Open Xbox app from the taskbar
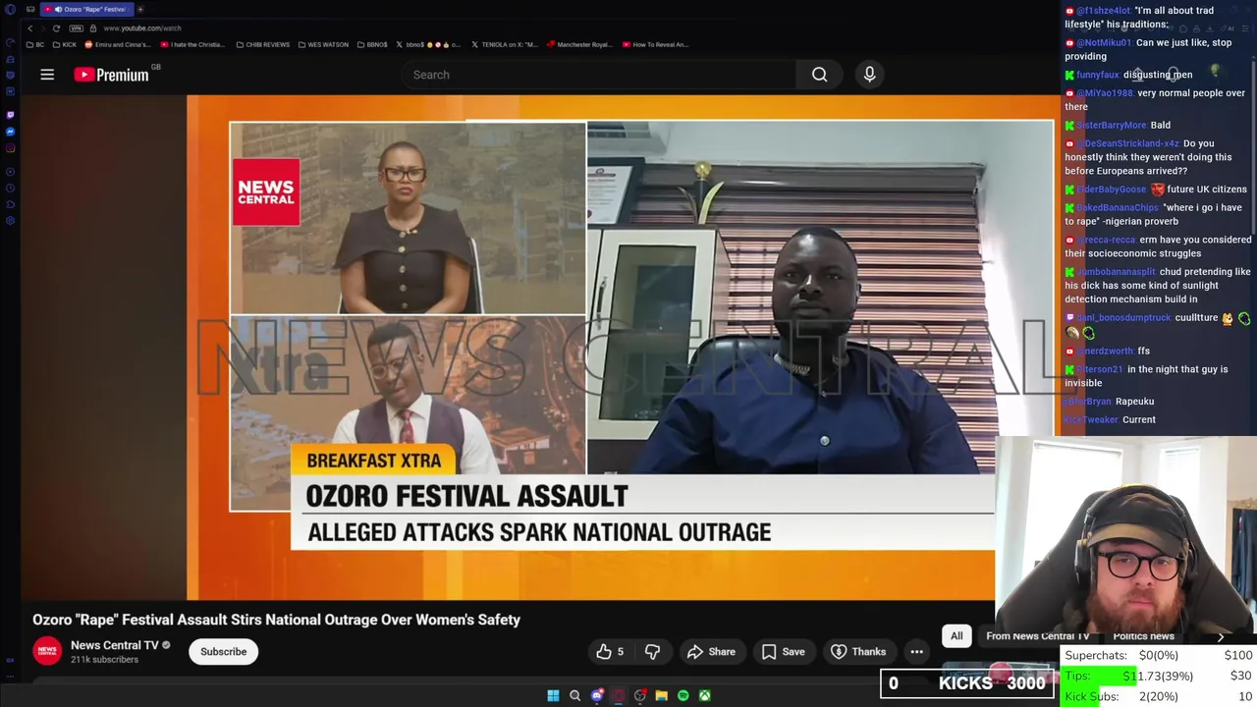Image resolution: width=1257 pixels, height=707 pixels. 704,696
